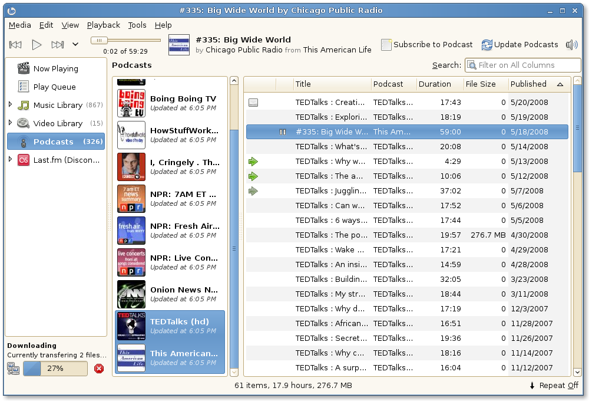Select I, Cringely podcast
The width and height of the screenshot is (589, 401).
point(170,167)
